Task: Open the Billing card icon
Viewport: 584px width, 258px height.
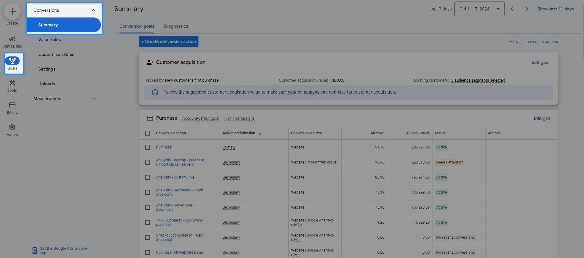Action: click(x=12, y=105)
